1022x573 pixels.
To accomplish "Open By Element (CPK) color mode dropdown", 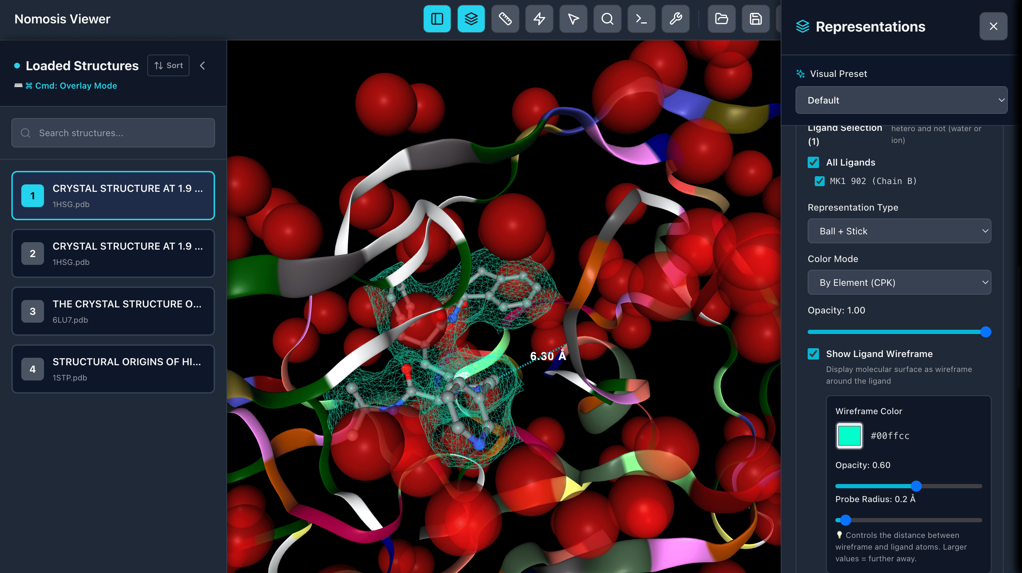I will click(x=899, y=282).
